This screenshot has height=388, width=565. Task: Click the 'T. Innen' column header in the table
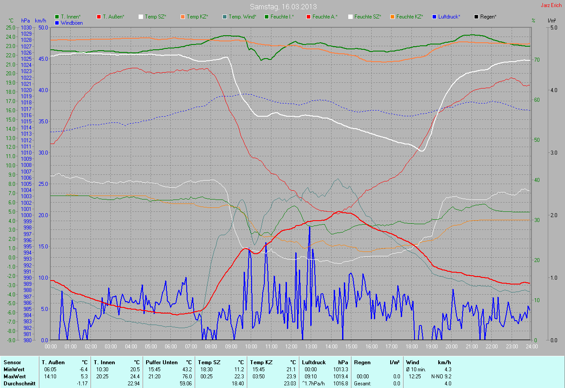coord(104,362)
